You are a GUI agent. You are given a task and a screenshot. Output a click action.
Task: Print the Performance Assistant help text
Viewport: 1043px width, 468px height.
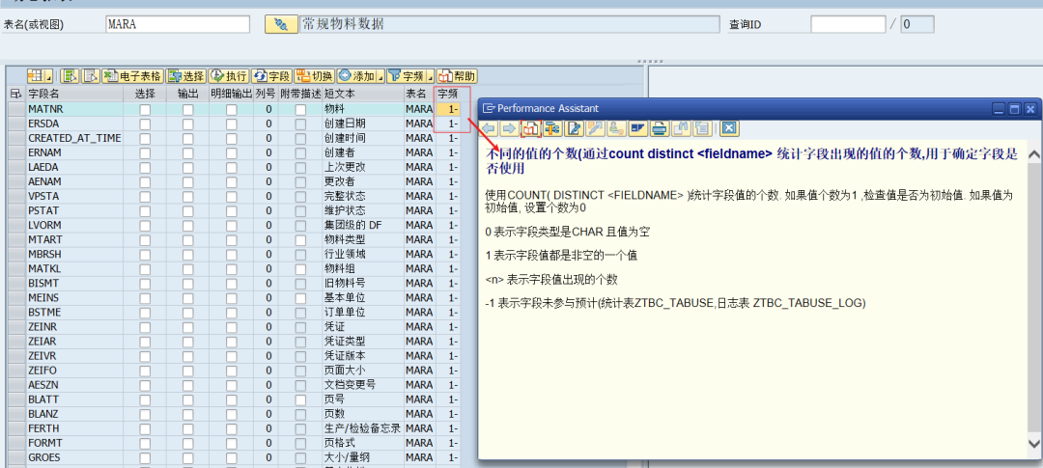click(659, 127)
